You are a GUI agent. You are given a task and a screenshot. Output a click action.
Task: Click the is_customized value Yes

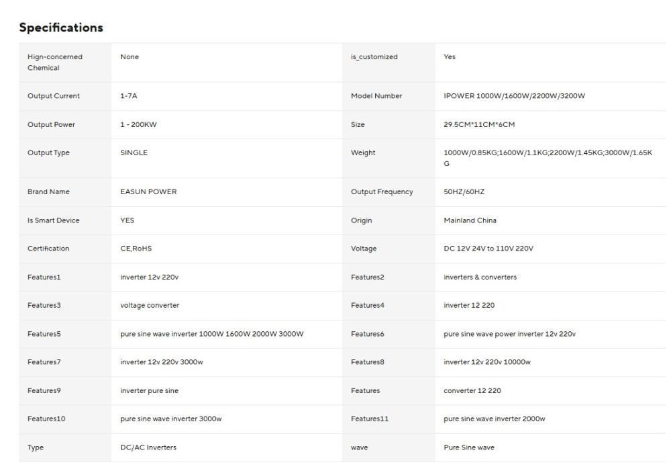(x=450, y=57)
